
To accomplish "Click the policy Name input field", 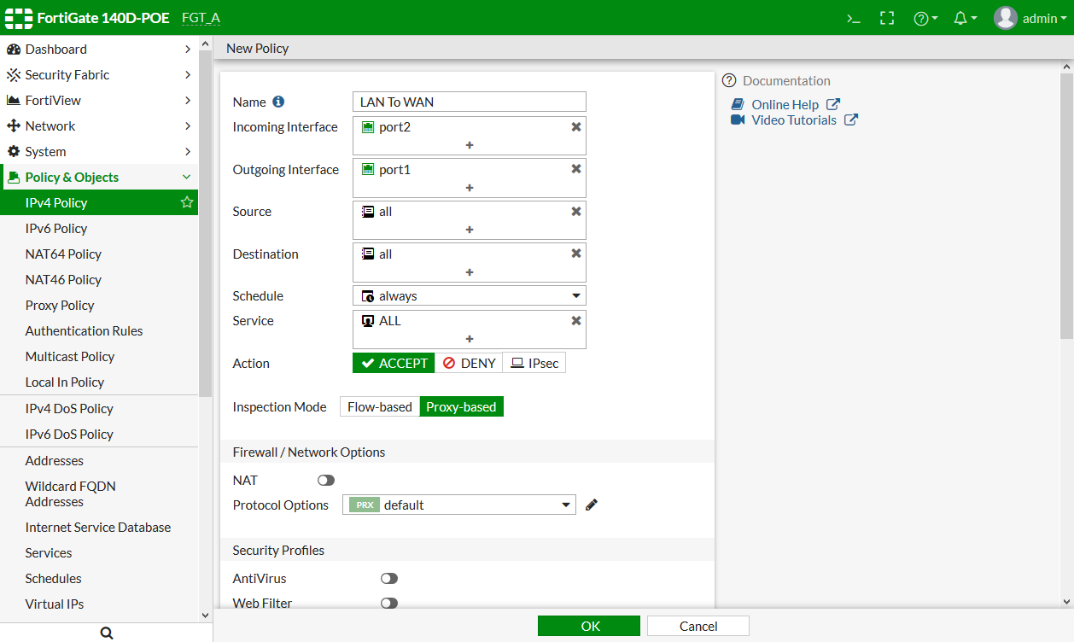I will coord(469,101).
